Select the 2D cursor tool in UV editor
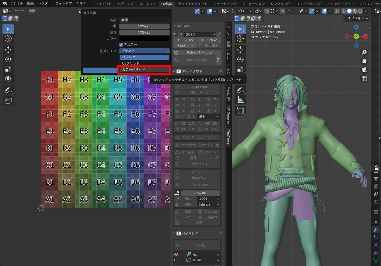The height and width of the screenshot is (266, 381). point(8,39)
